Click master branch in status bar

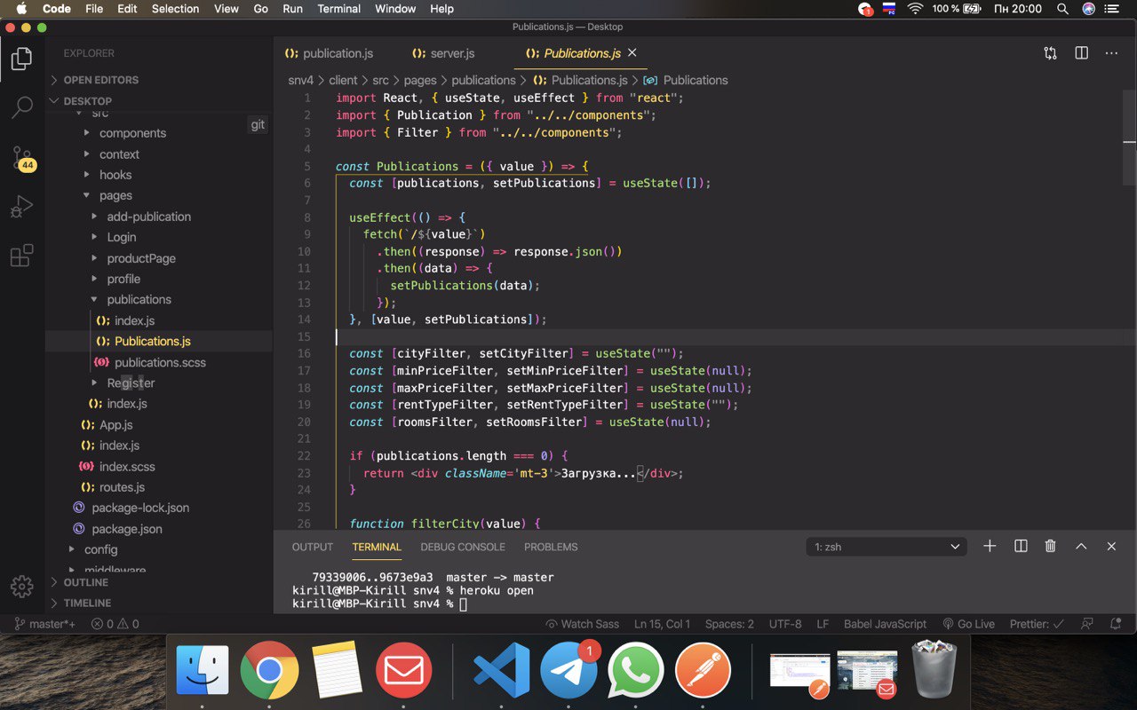point(45,624)
